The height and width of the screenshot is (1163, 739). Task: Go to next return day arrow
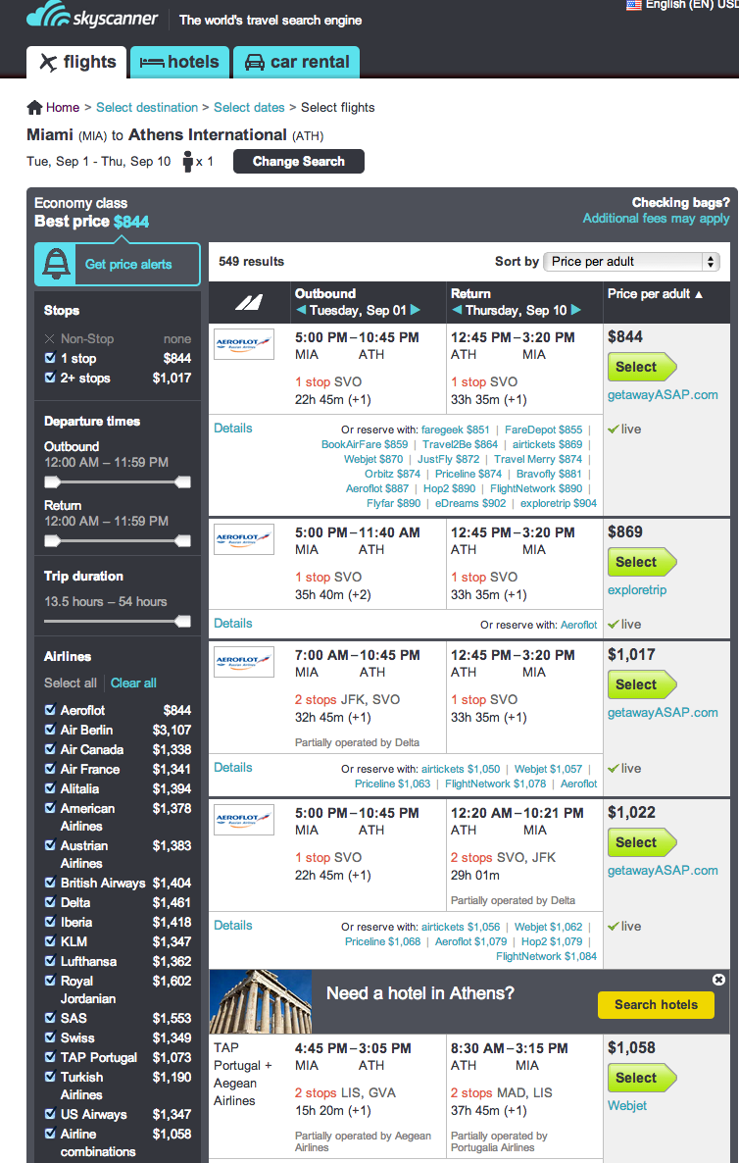(576, 310)
